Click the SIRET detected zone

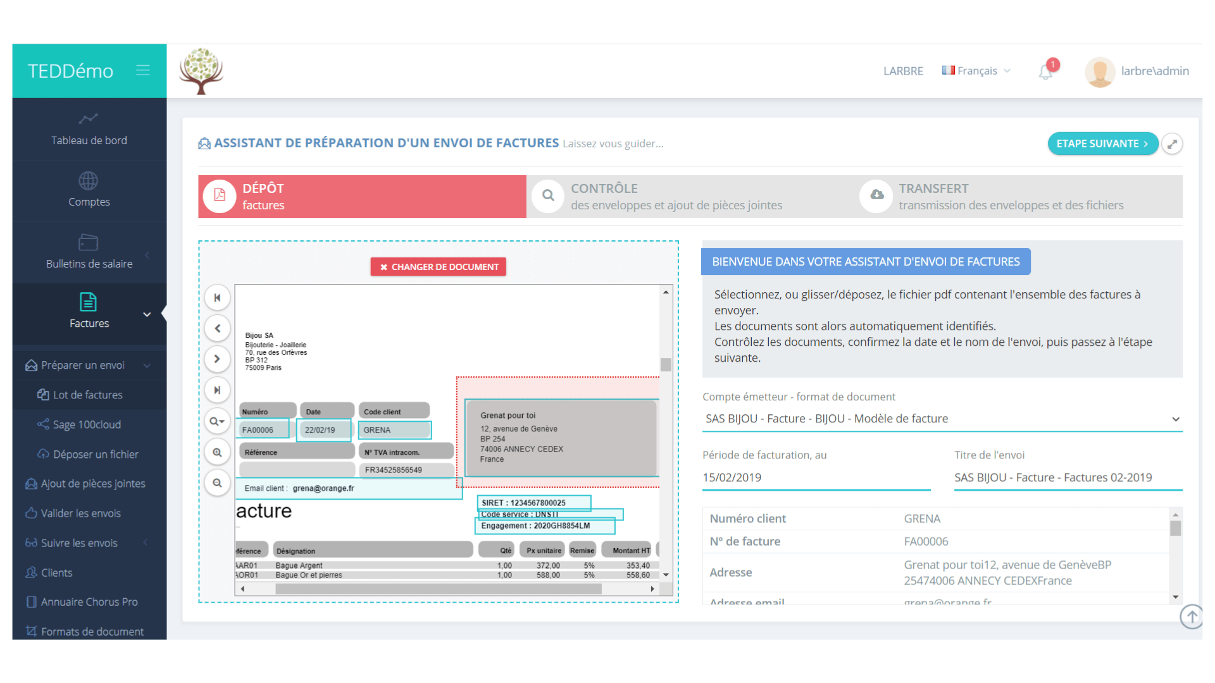click(534, 503)
